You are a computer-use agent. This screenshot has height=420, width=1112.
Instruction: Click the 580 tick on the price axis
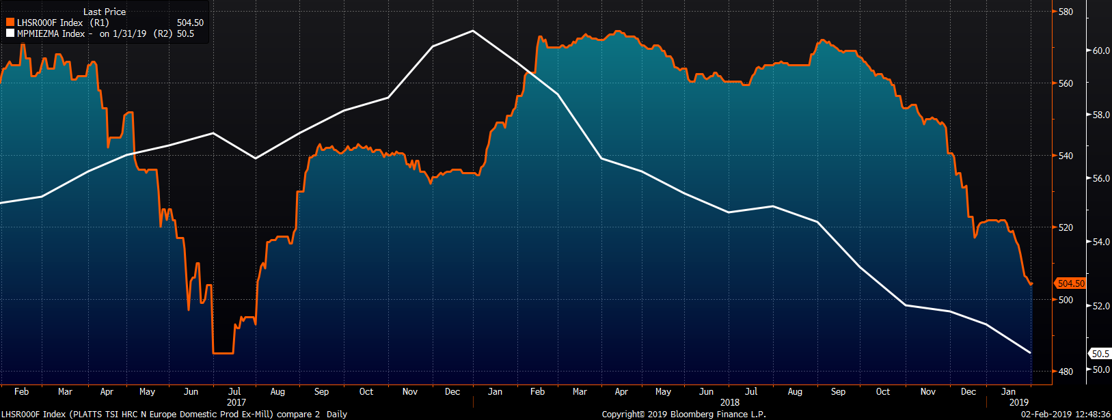(1066, 12)
